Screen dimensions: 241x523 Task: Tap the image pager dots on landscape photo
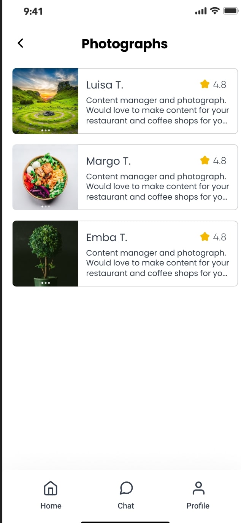coord(45,130)
